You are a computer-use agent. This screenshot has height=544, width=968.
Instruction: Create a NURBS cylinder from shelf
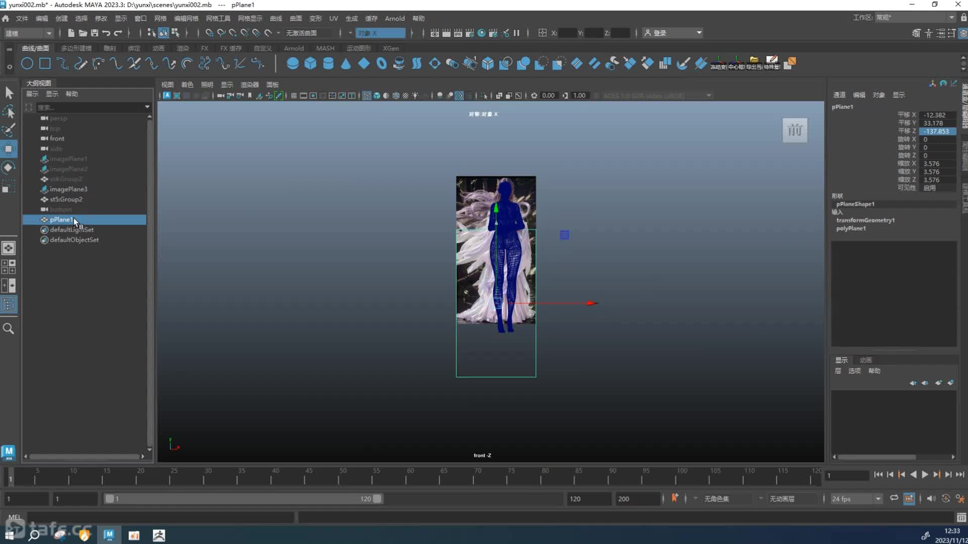coord(328,63)
